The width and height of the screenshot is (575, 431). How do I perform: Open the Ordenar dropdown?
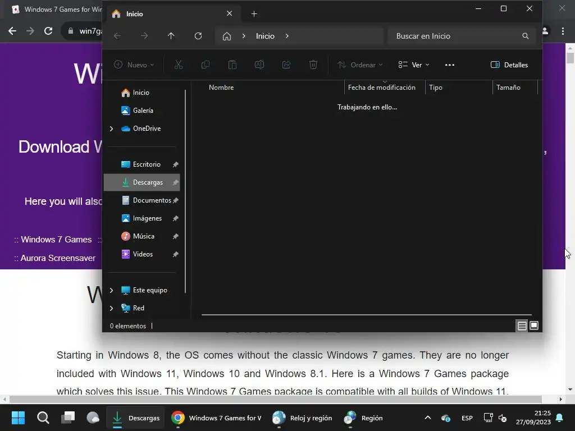pos(360,65)
